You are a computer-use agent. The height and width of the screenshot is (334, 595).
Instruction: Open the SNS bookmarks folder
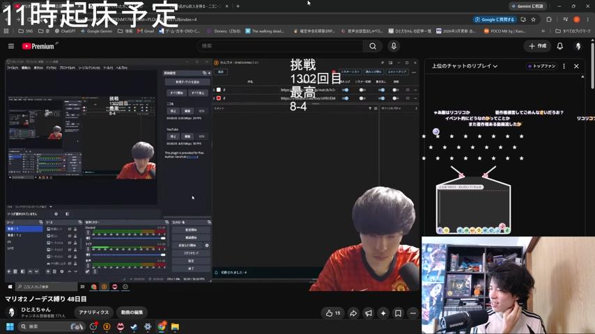(25, 31)
